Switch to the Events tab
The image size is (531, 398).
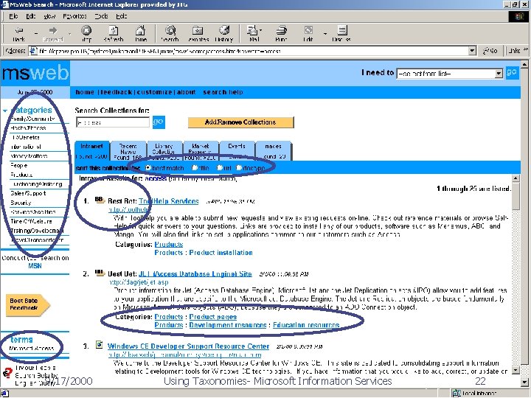tap(237, 151)
